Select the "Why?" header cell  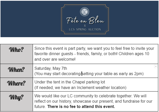coord(16,97)
